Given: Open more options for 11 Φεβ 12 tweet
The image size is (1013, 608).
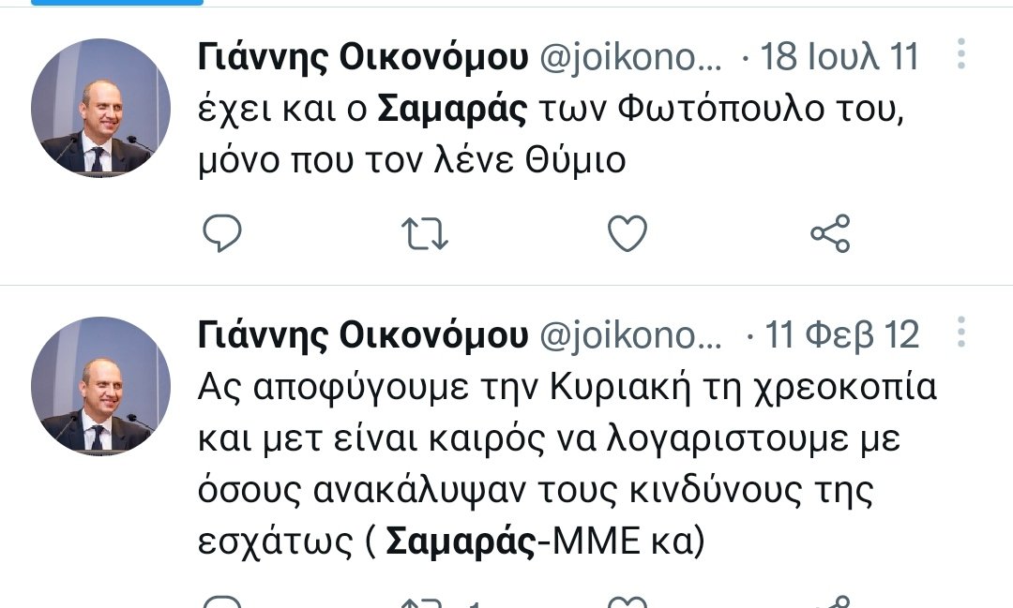Looking at the screenshot, I should click(960, 333).
